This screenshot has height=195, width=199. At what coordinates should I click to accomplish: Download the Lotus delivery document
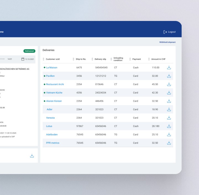(x=169, y=126)
